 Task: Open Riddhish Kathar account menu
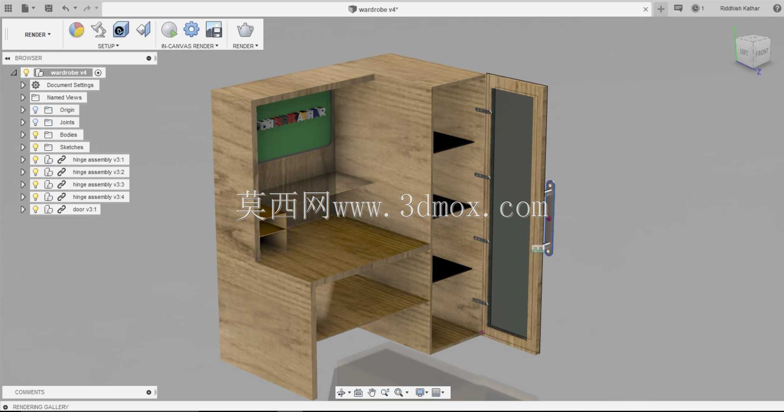click(x=740, y=8)
